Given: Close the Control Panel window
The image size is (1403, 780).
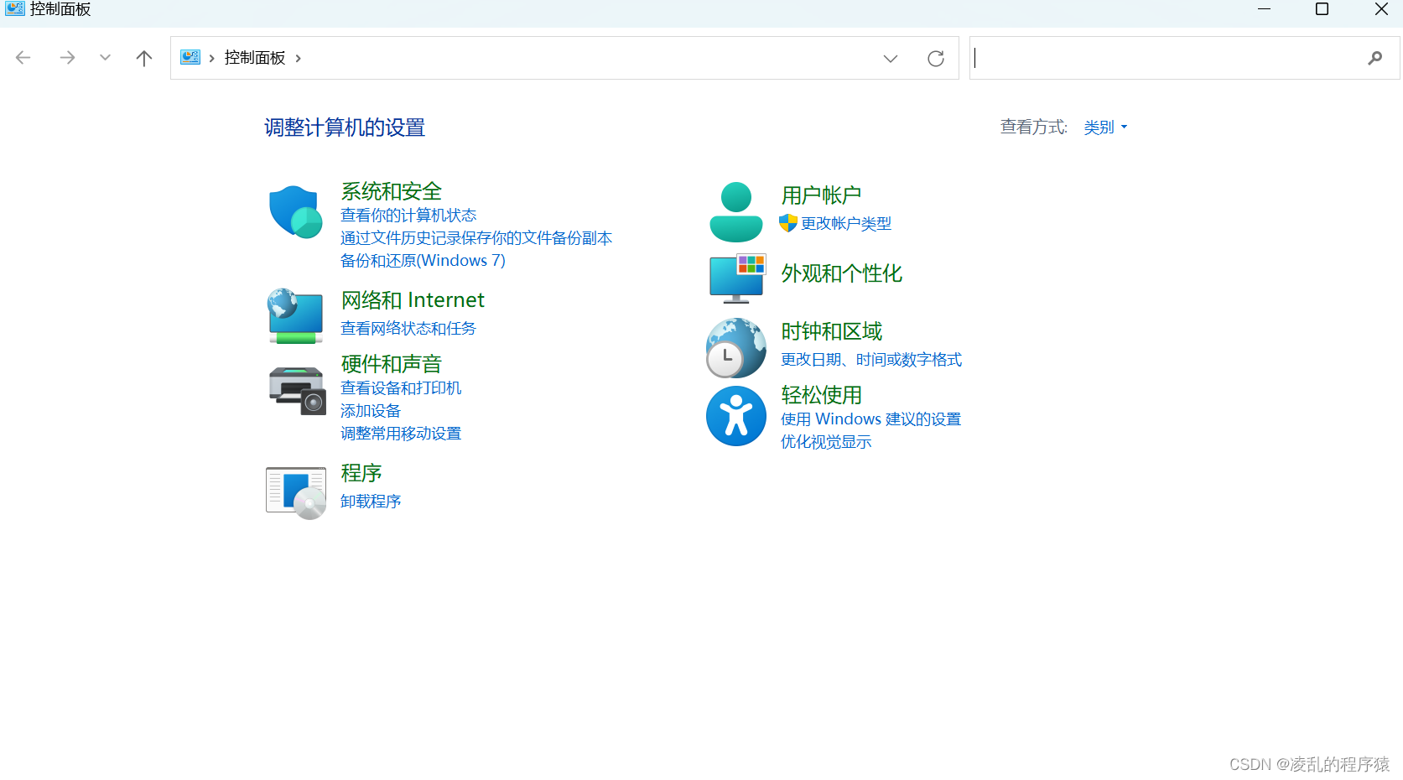Looking at the screenshot, I should point(1381,9).
